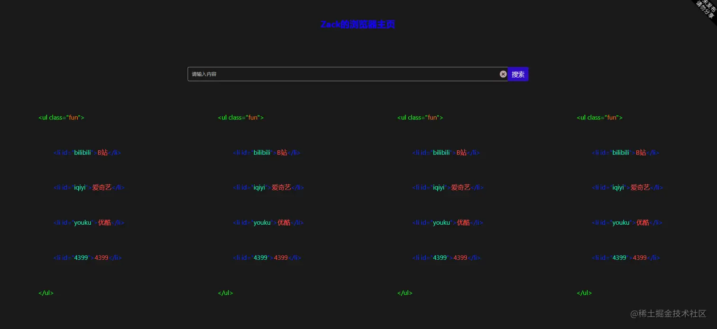Open the 爱奇艺 link in first column
The height and width of the screenshot is (329, 717).
[102, 187]
